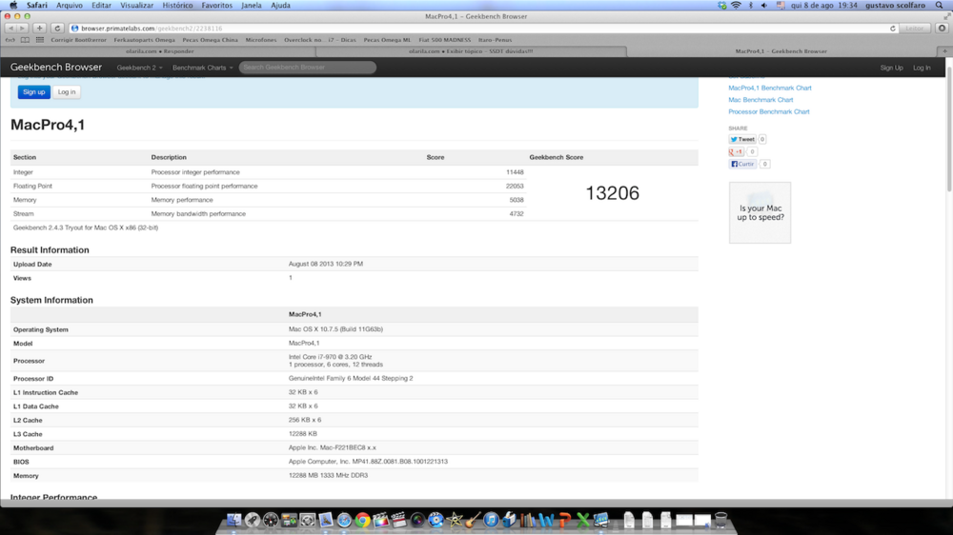The image size is (953, 535).
Task: Click the Safari back navigation arrow
Action: pyautogui.click(x=10, y=29)
